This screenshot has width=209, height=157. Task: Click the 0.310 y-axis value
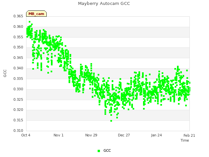[x=18, y=131]
